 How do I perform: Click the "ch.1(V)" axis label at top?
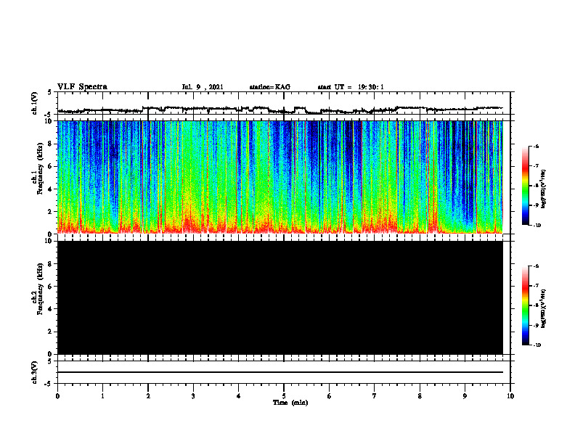(35, 103)
